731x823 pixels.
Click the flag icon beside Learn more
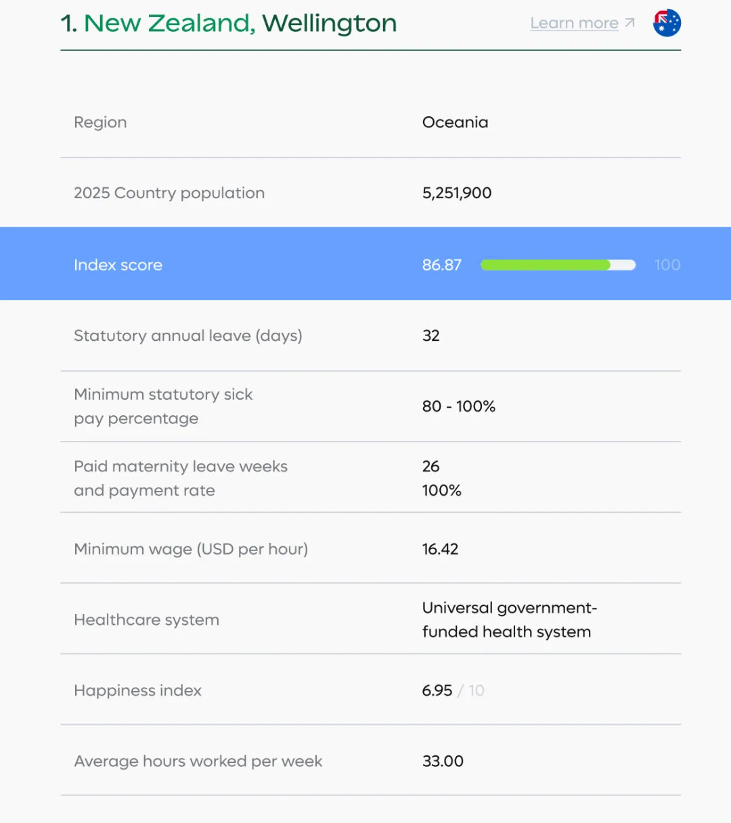(x=667, y=23)
